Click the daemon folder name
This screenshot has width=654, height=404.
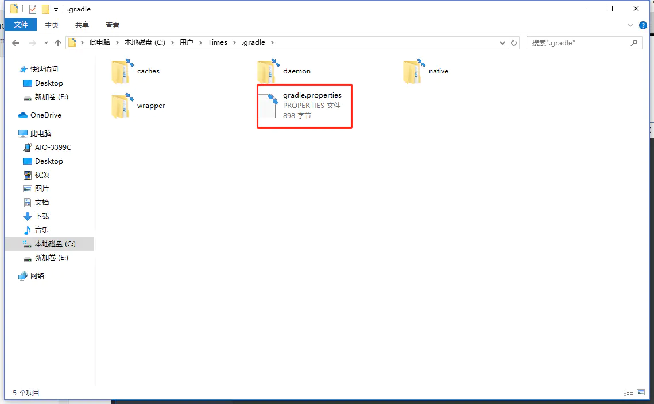(x=296, y=71)
